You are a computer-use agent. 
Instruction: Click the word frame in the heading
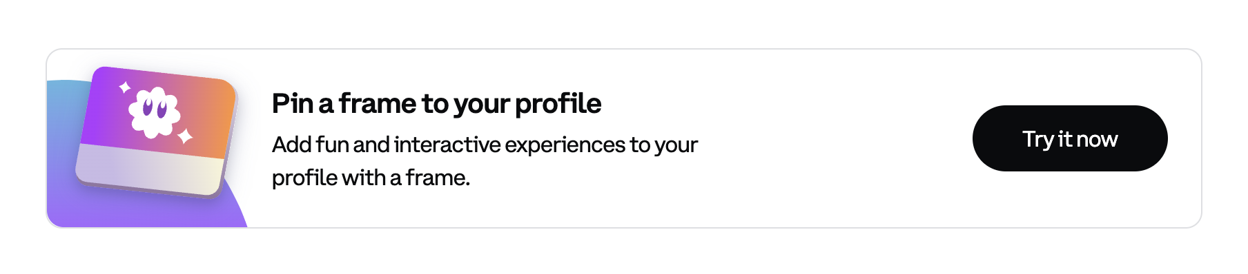pyautogui.click(x=378, y=103)
